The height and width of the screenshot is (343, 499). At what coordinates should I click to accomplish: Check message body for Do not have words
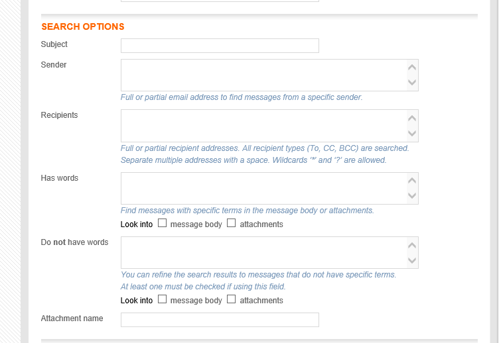(163, 299)
